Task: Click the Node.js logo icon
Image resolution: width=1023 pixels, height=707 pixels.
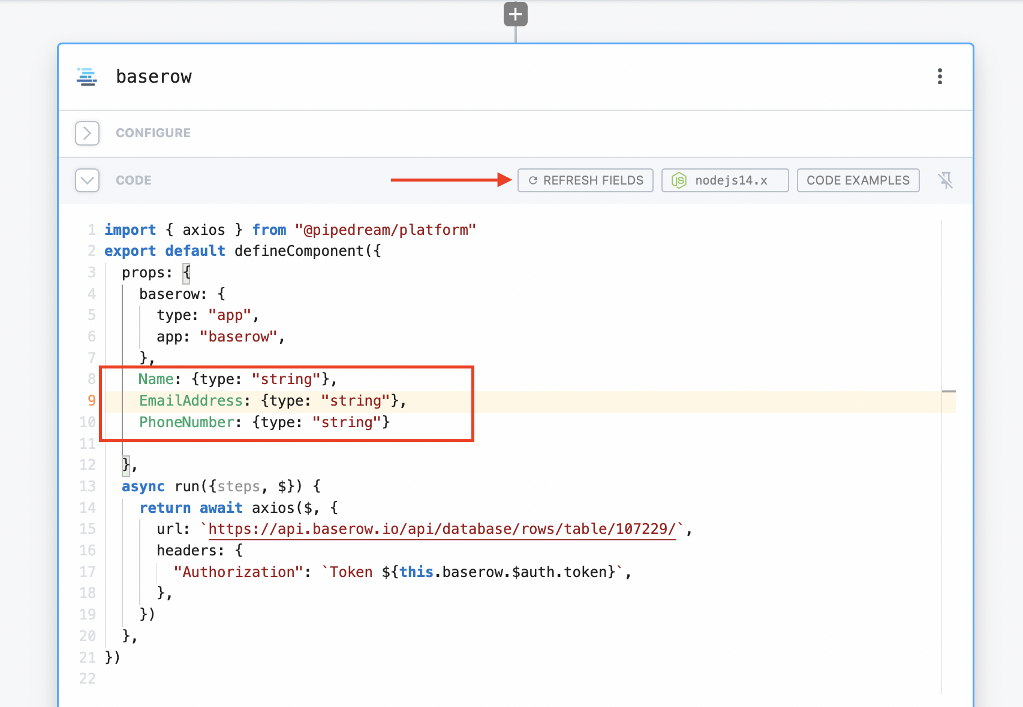Action: coord(679,180)
